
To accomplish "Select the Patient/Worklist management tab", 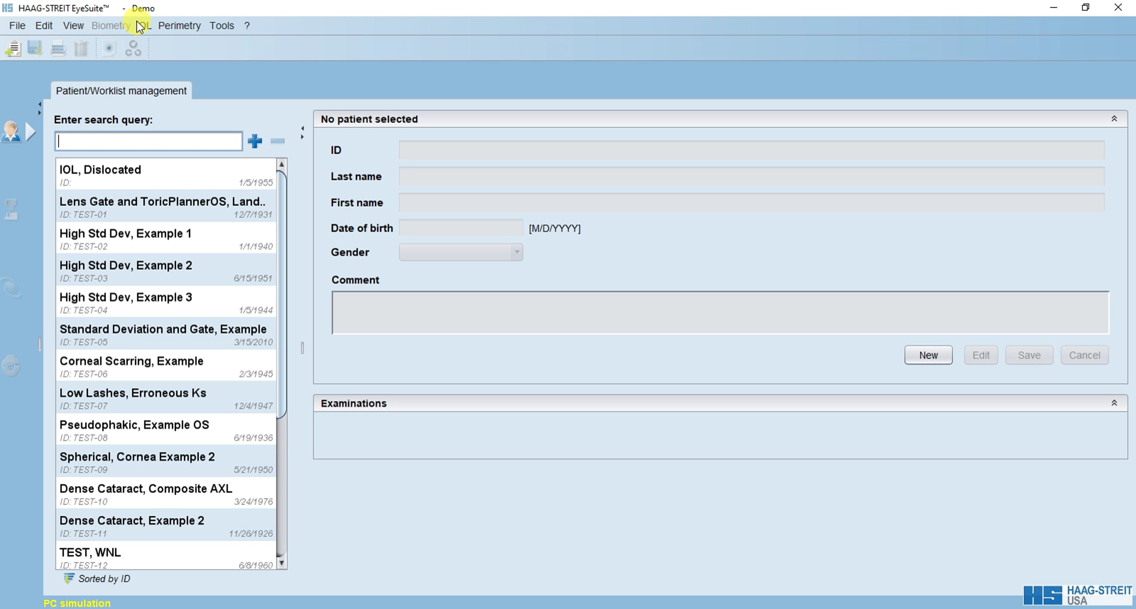I will pyautogui.click(x=121, y=90).
